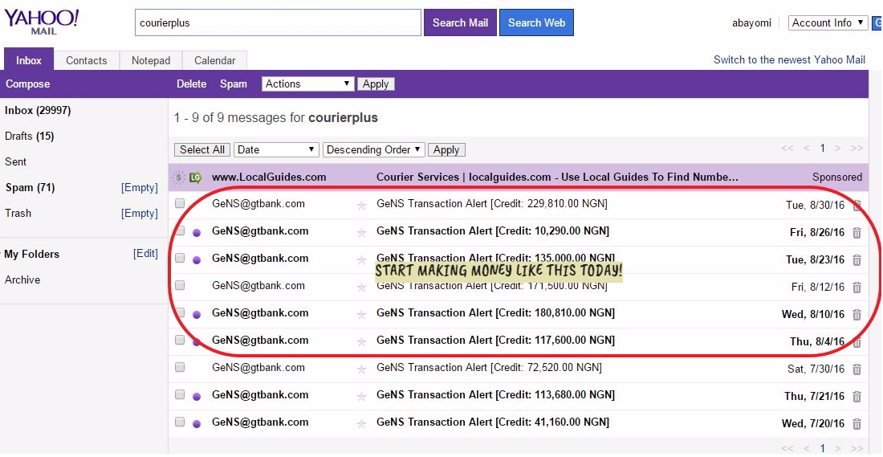This screenshot has width=883, height=457.
Task: Star the 113,680.00 NGN credit alert
Action: pyautogui.click(x=361, y=396)
